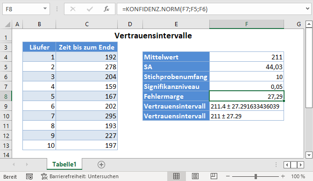Select Fehlermarge value 27,29

[x=247, y=96]
